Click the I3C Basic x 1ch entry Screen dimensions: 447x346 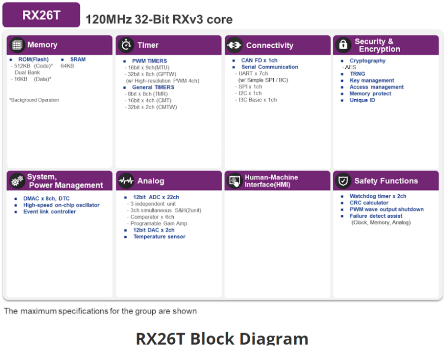click(255, 100)
